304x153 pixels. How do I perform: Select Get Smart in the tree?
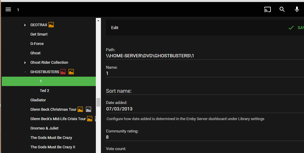pyautogui.click(x=39, y=34)
